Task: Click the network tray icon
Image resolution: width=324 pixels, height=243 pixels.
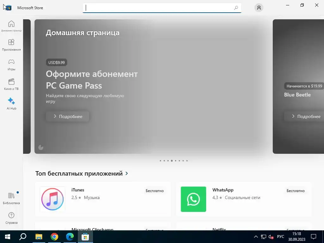Action: pos(264,237)
